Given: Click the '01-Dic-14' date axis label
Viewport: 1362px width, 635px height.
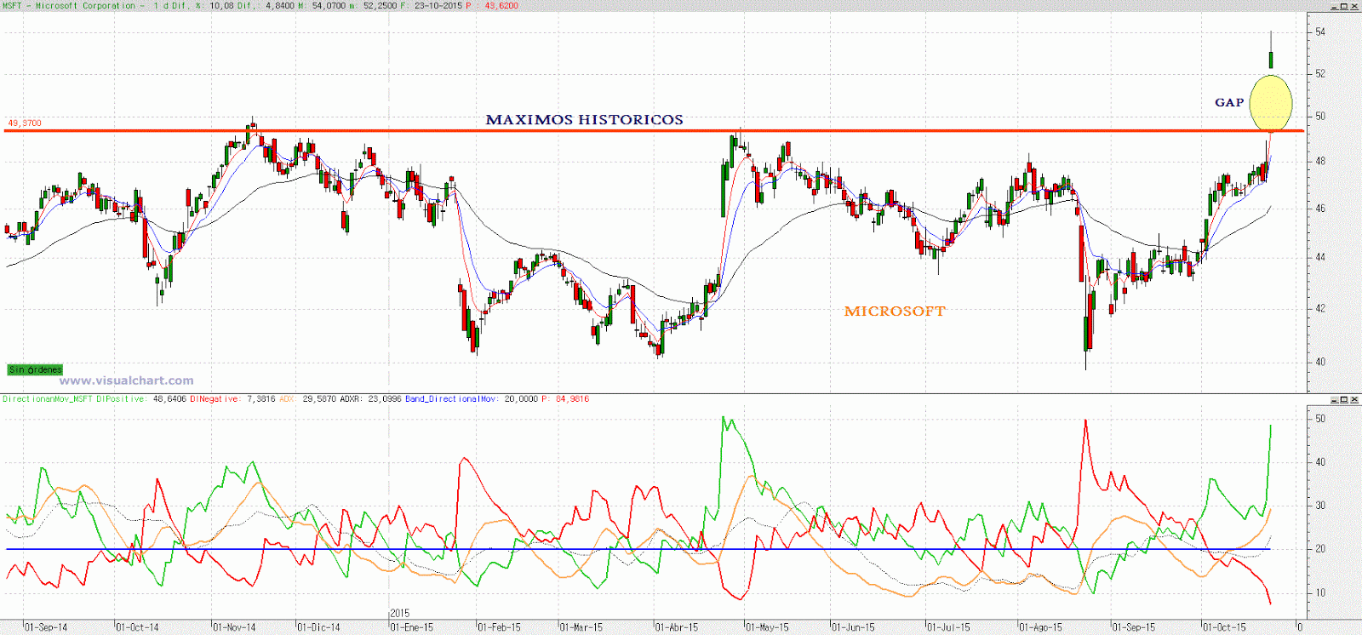Looking at the screenshot, I should (318, 628).
